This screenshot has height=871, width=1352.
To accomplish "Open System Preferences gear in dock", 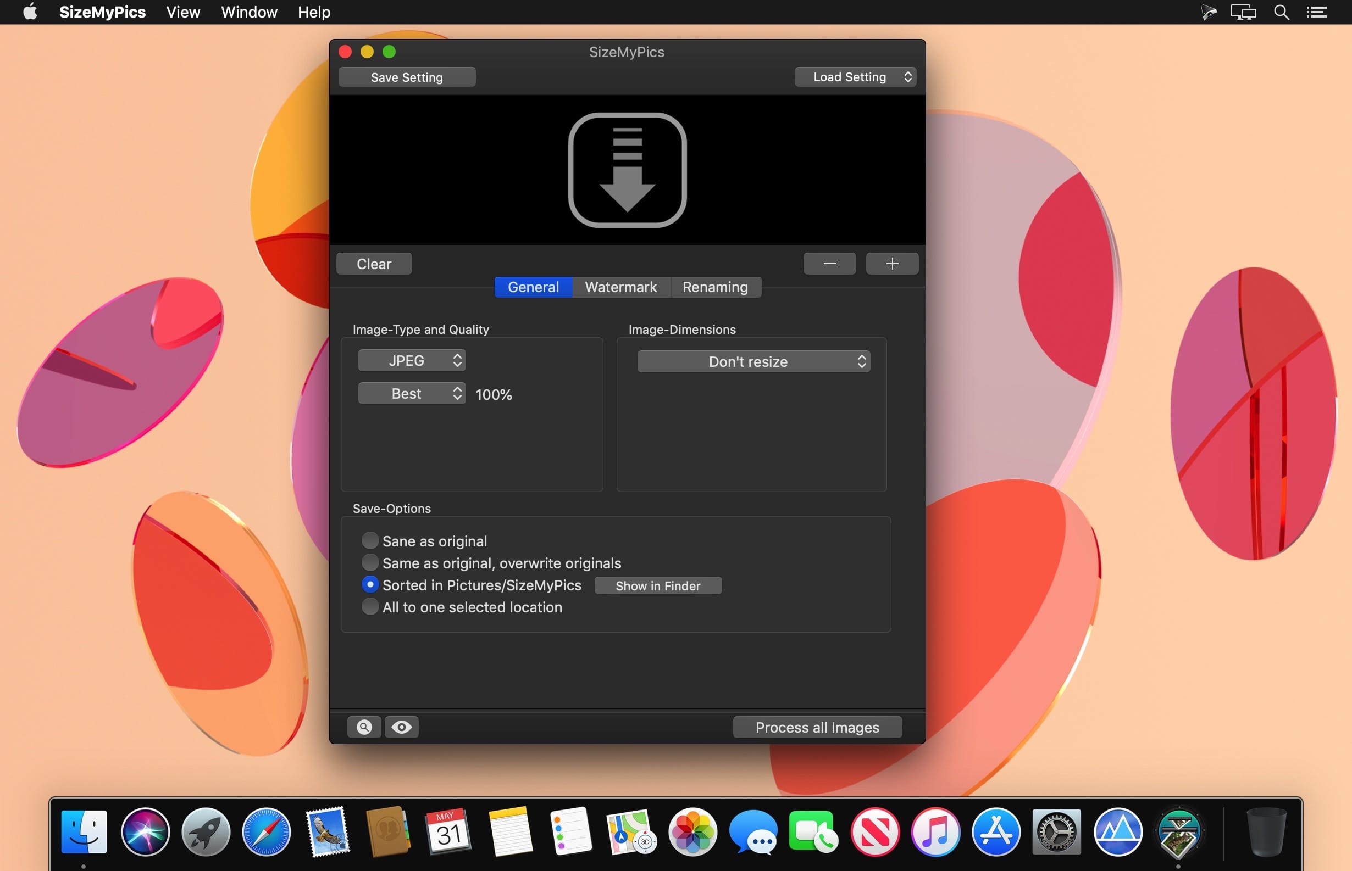I will 1056,832.
